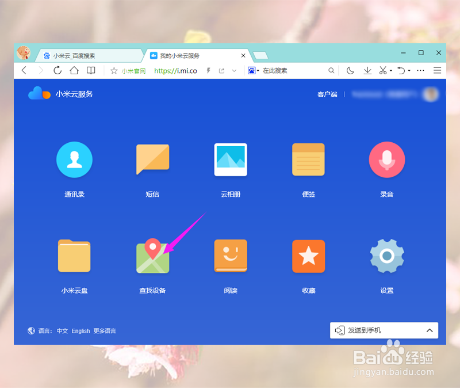Open downloads via the download arrow icon
This screenshot has height=388, width=460.
coord(367,70)
